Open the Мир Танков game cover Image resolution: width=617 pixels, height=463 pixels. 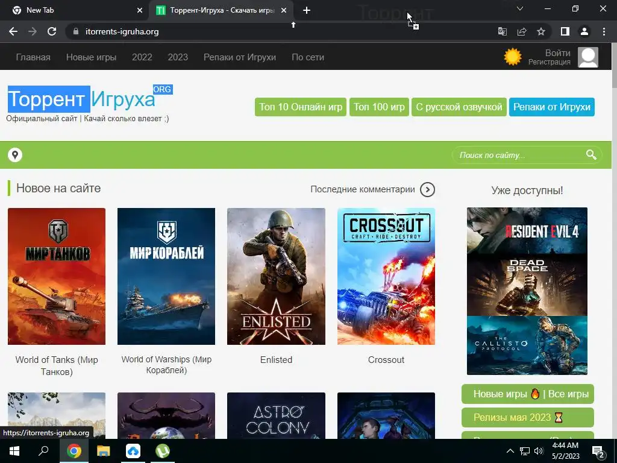pyautogui.click(x=57, y=276)
